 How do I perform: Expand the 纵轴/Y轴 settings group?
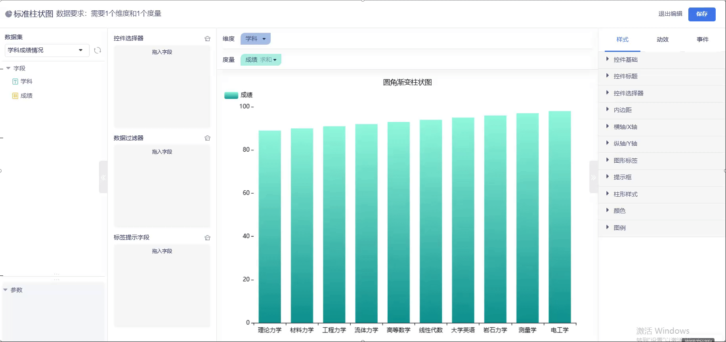[x=662, y=144]
